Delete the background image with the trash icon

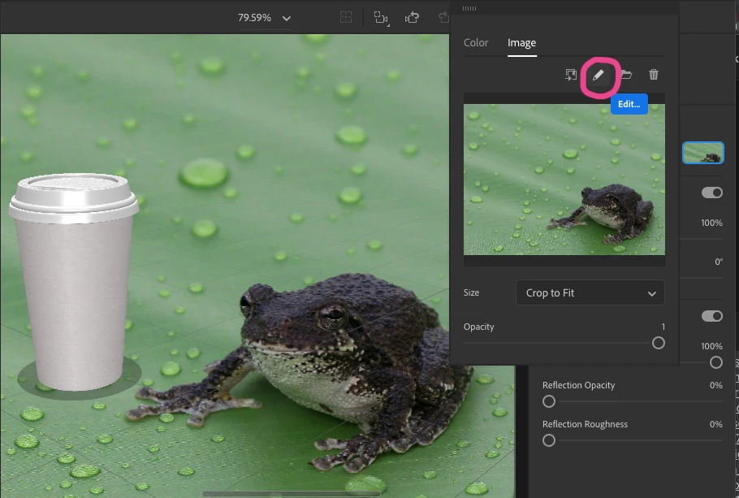(654, 75)
